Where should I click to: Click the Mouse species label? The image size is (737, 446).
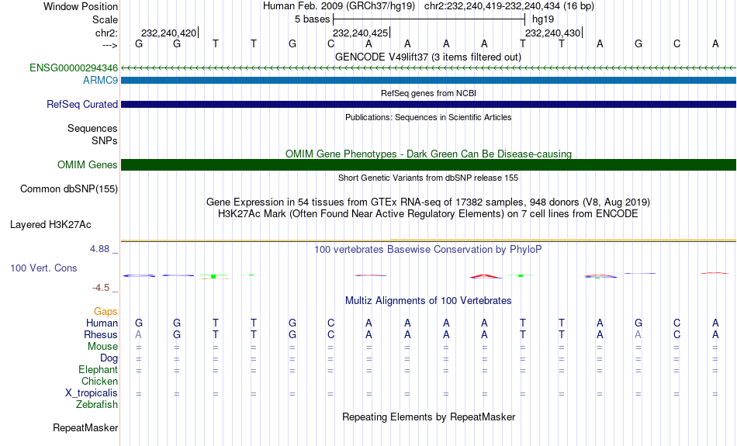click(x=102, y=347)
